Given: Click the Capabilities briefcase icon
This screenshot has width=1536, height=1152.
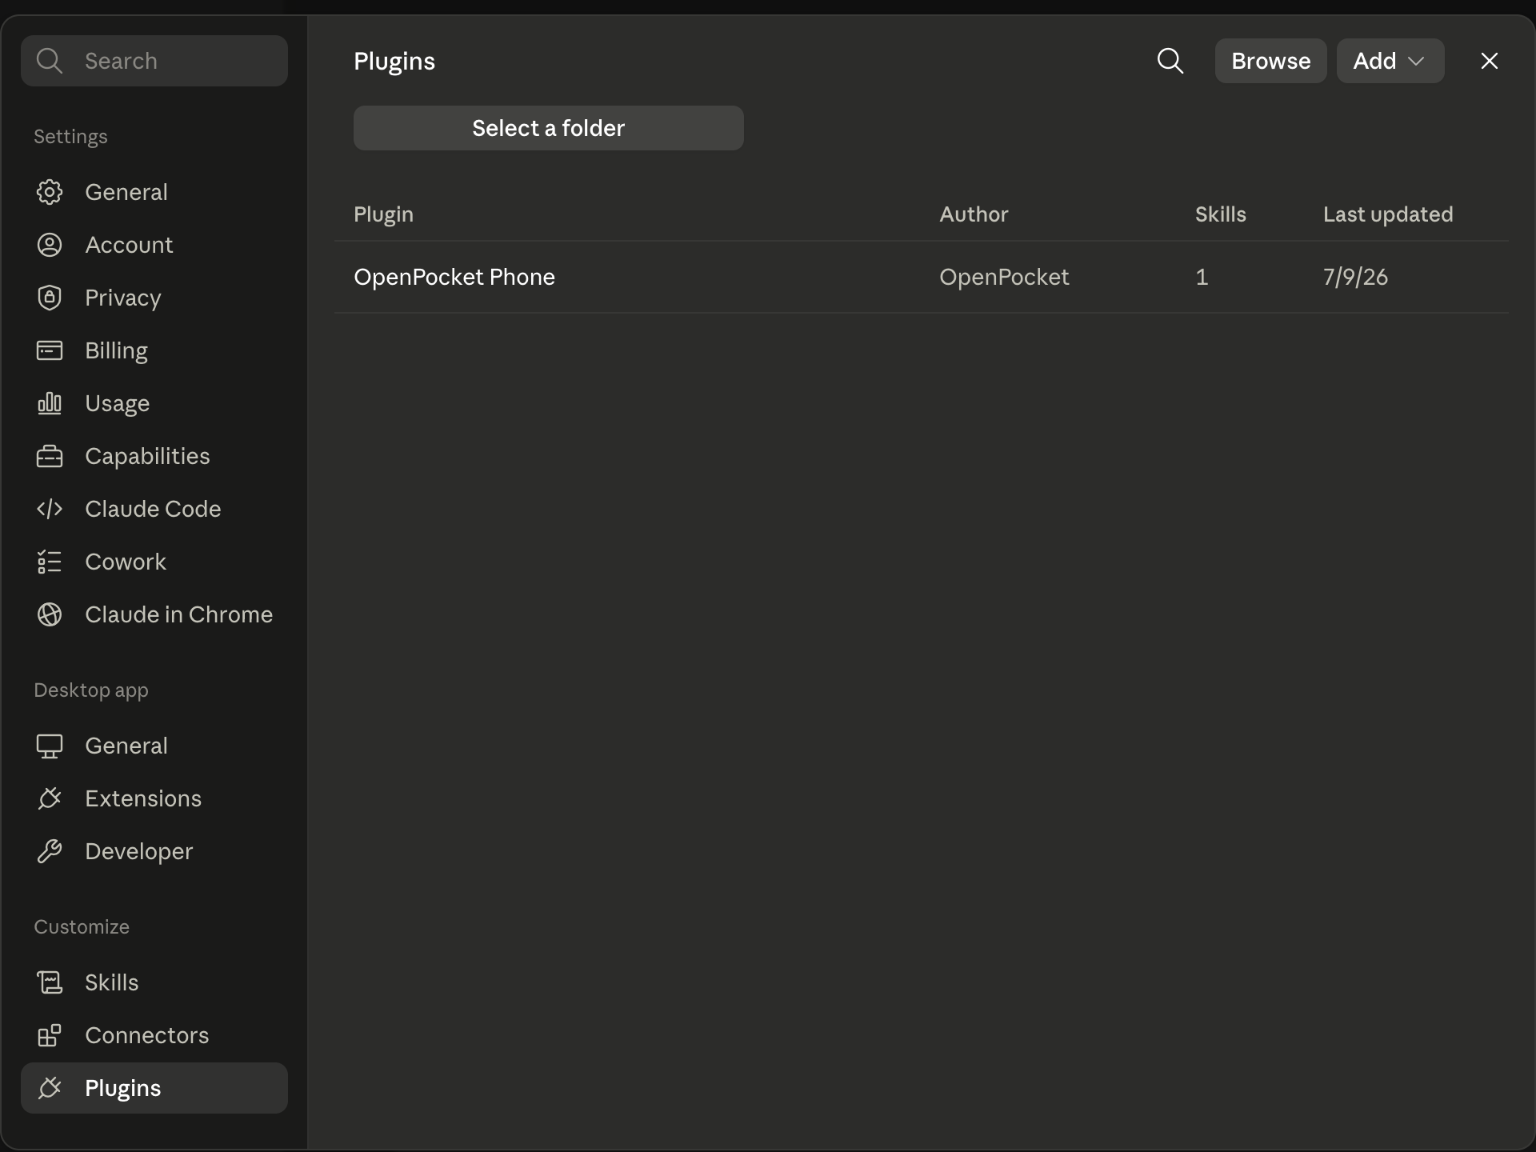Looking at the screenshot, I should pyautogui.click(x=50, y=456).
